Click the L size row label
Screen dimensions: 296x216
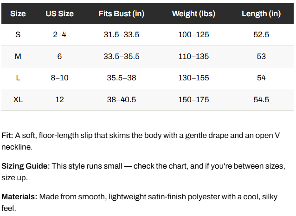[x=18, y=78]
